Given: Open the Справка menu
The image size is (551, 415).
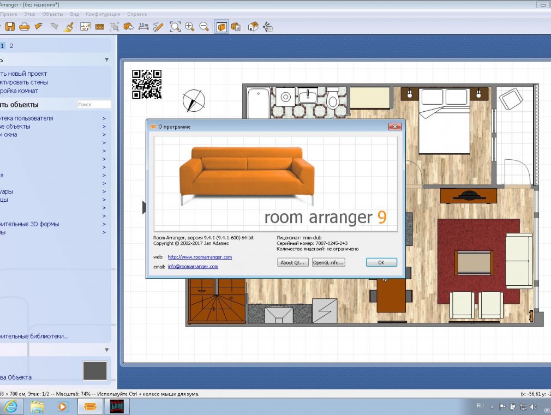Looking at the screenshot, I should 137,14.
